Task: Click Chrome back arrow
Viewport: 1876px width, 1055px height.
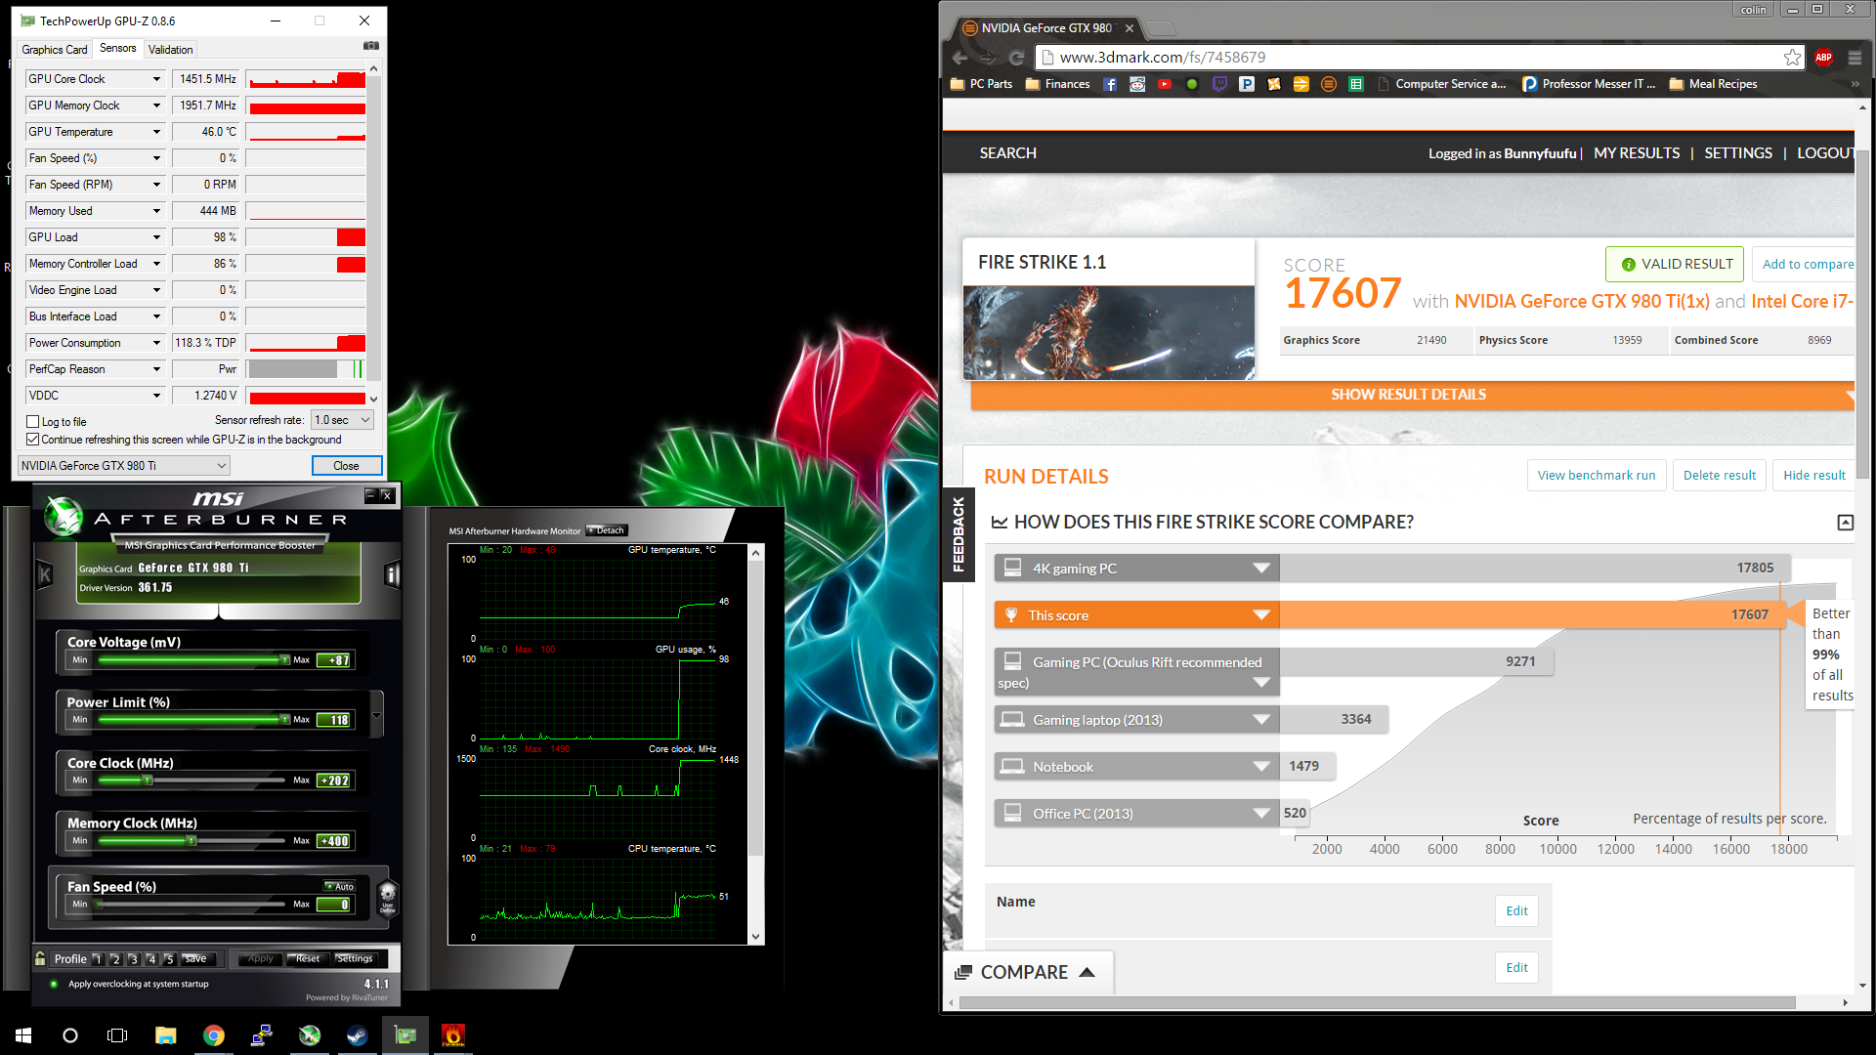Action: (959, 58)
